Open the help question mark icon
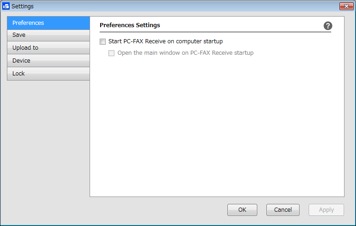This screenshot has height=226, width=356. 328,26
